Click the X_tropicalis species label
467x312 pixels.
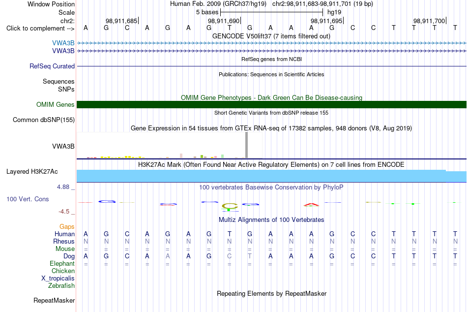58,279
